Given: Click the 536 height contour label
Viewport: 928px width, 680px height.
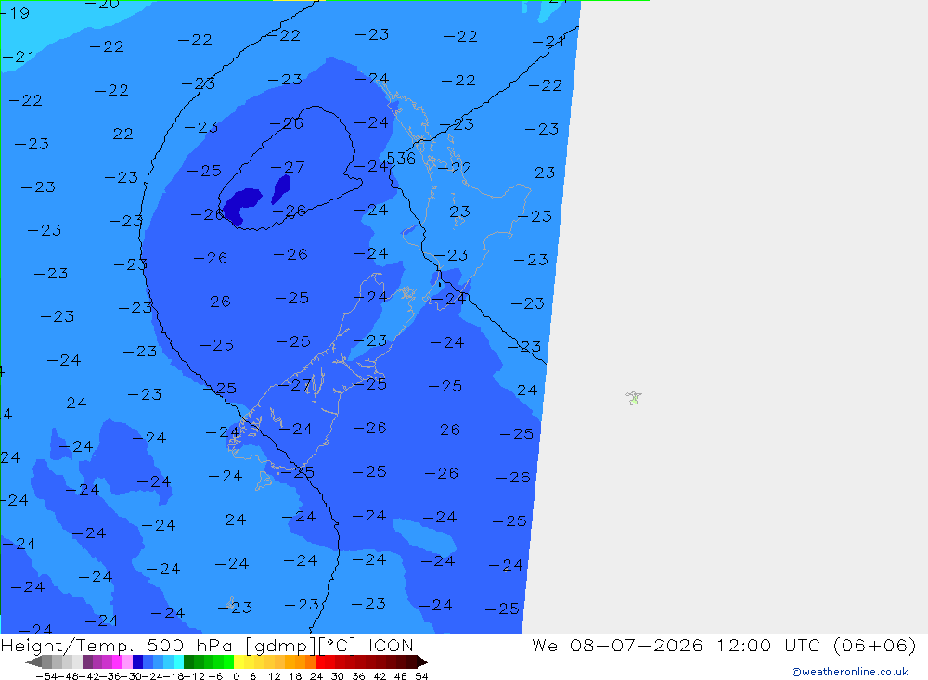Looking at the screenshot, I should [x=401, y=158].
